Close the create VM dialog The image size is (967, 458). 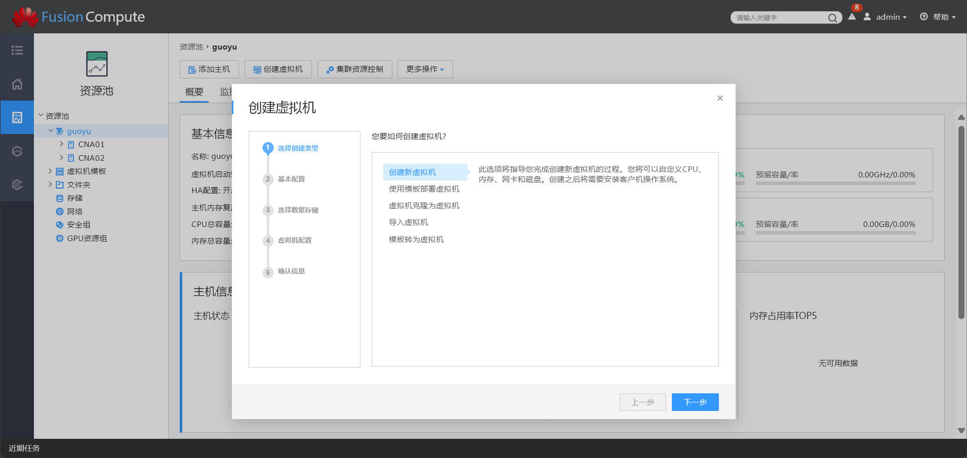720,98
